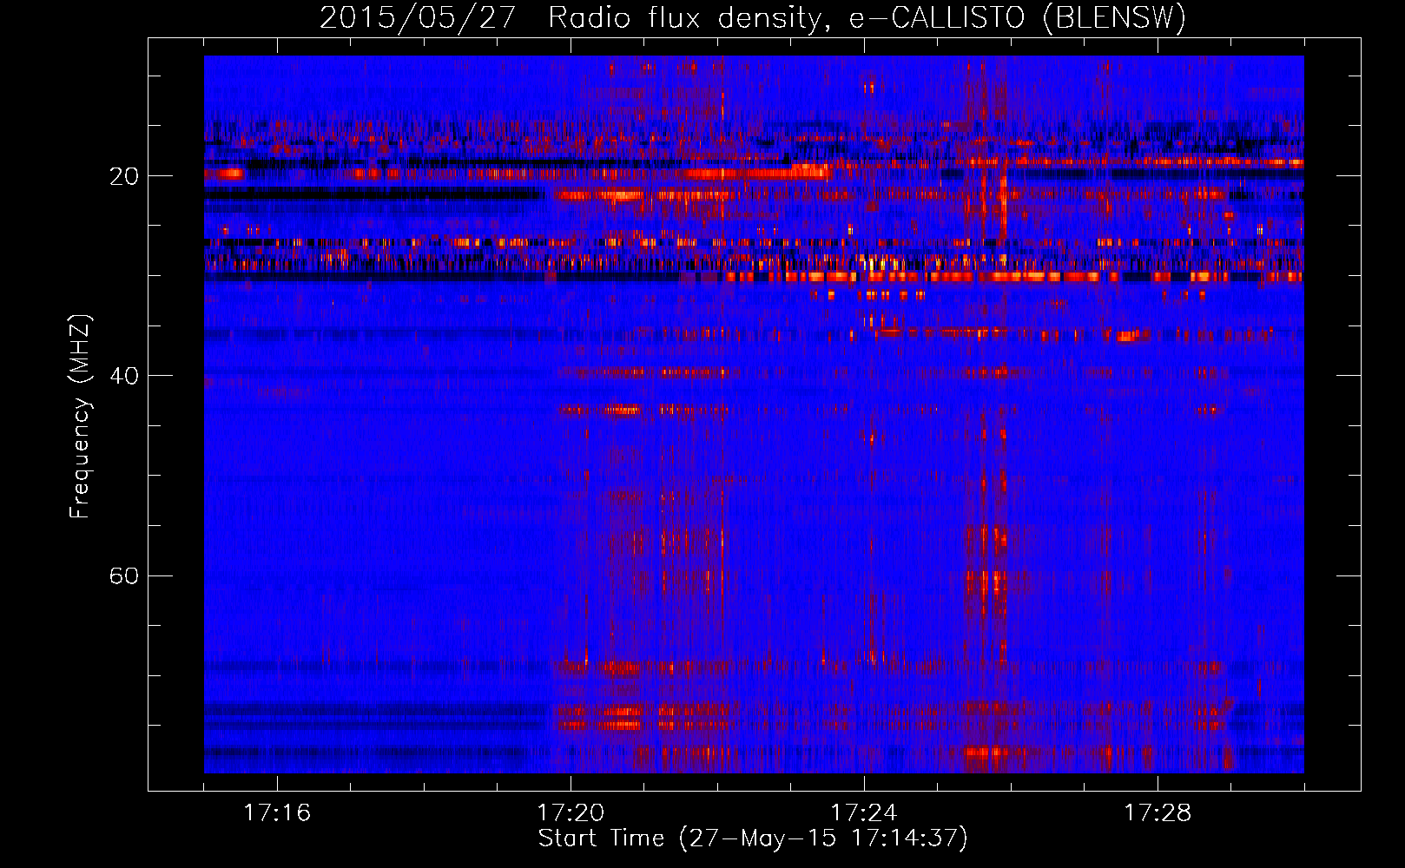
Task: Click the 17:20 time tick label
Action: (x=571, y=813)
